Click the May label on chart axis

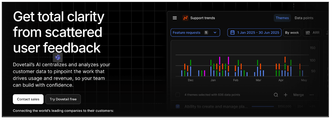(x=304, y=80)
